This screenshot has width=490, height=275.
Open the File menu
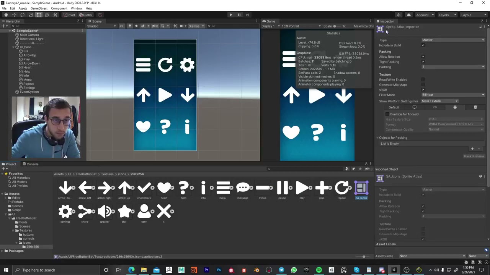pyautogui.click(x=4, y=8)
